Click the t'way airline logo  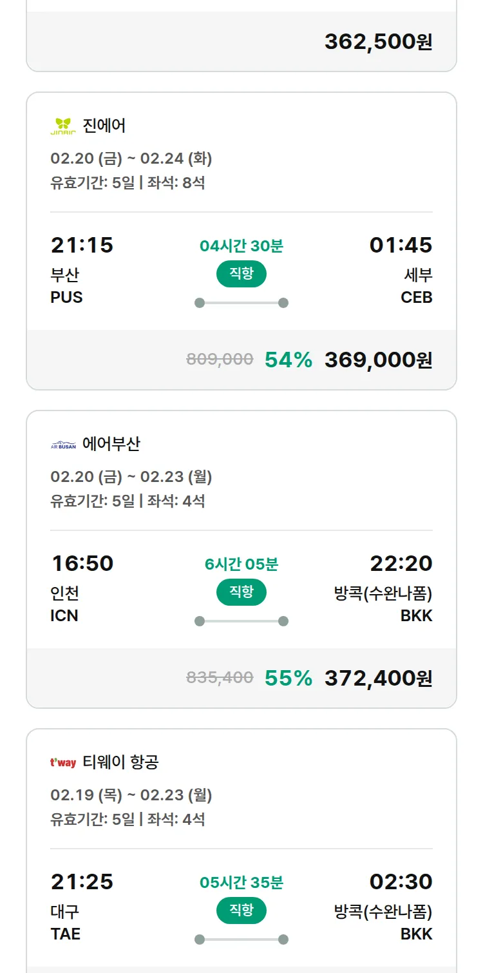tap(63, 763)
